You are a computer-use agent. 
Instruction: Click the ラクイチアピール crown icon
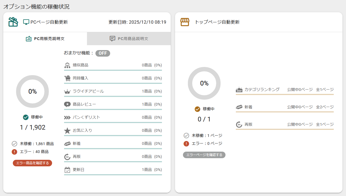(x=67, y=91)
